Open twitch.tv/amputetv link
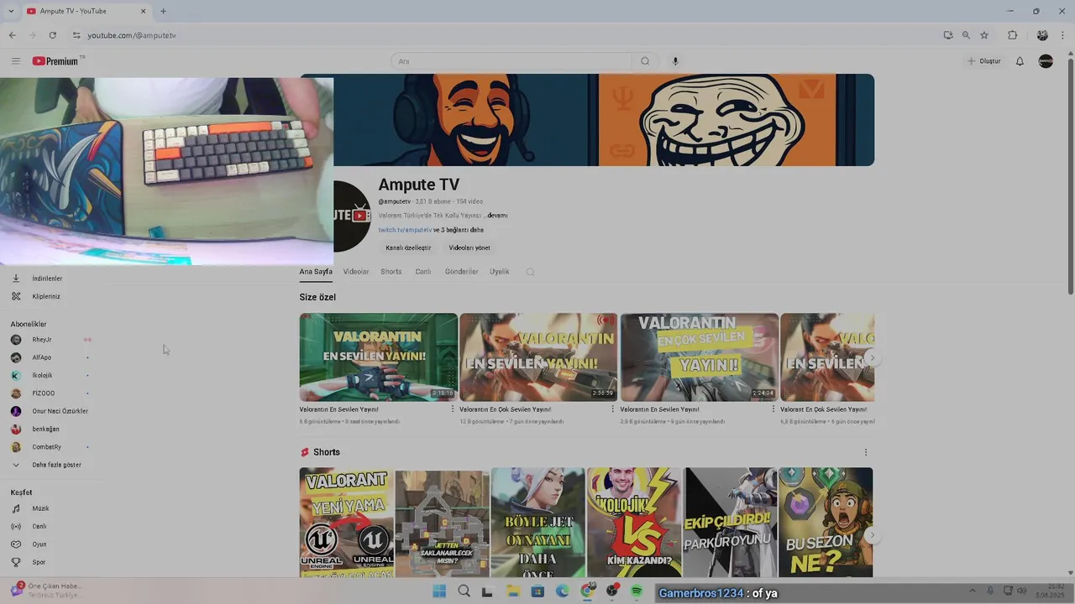 pos(405,230)
